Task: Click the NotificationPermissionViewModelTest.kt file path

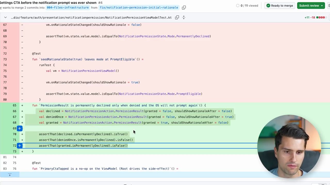Action: tap(91, 17)
